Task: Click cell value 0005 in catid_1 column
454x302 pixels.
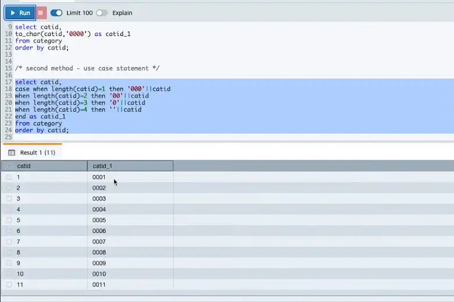Action: (99, 220)
